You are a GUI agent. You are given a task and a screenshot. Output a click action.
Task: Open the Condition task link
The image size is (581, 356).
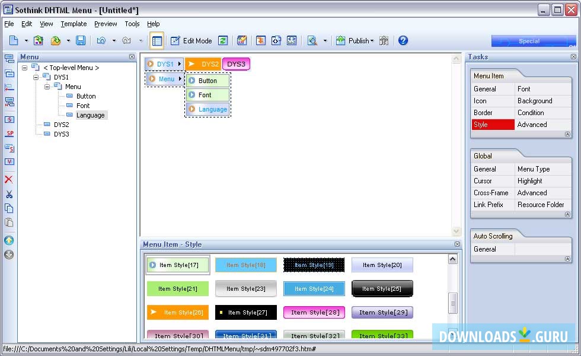click(531, 113)
